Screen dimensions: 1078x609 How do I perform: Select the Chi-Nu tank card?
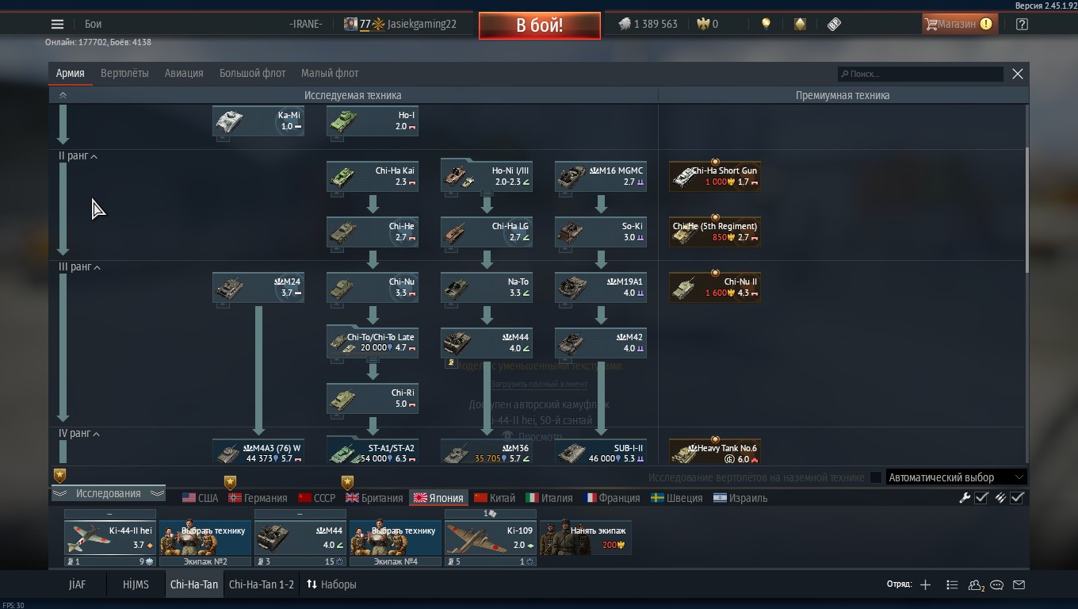[x=373, y=288]
